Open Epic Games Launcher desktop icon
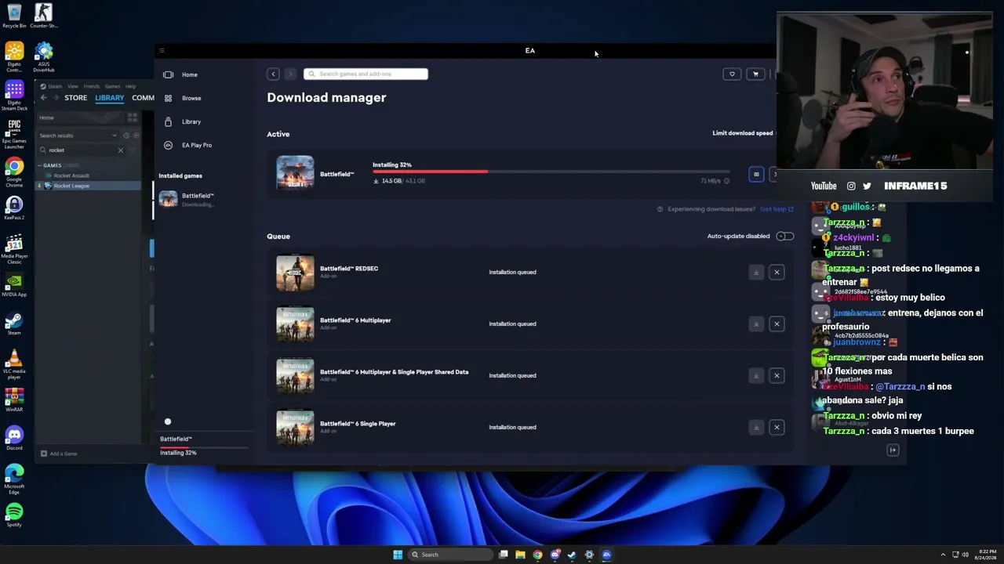 tap(14, 134)
